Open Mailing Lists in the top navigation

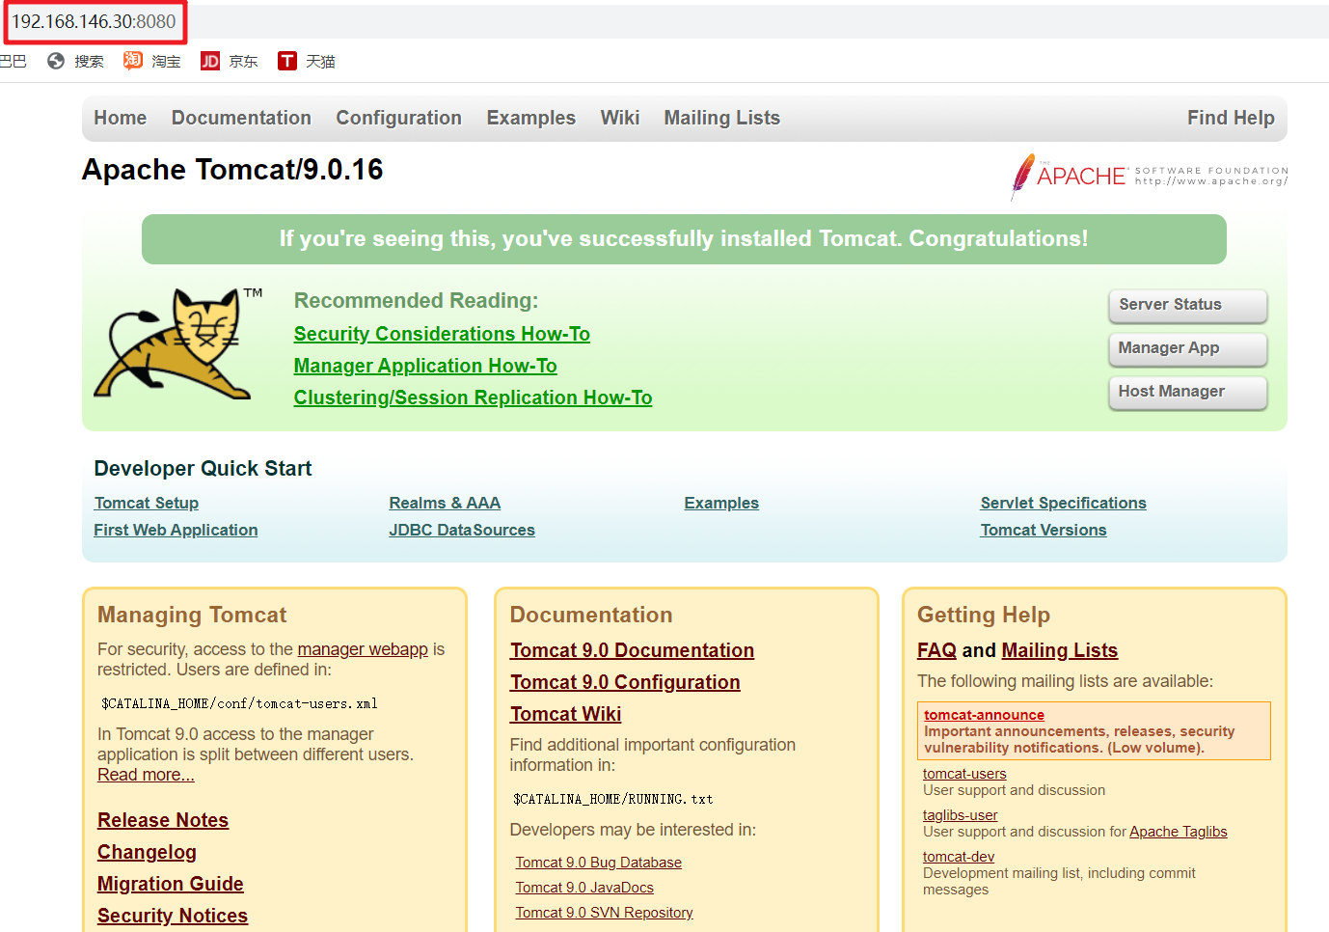(721, 118)
